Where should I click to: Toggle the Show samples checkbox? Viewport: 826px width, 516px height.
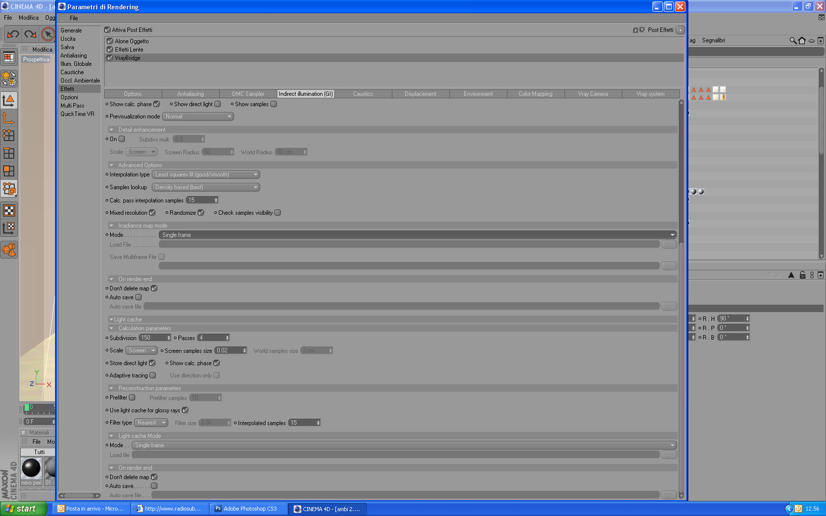pyautogui.click(x=274, y=104)
